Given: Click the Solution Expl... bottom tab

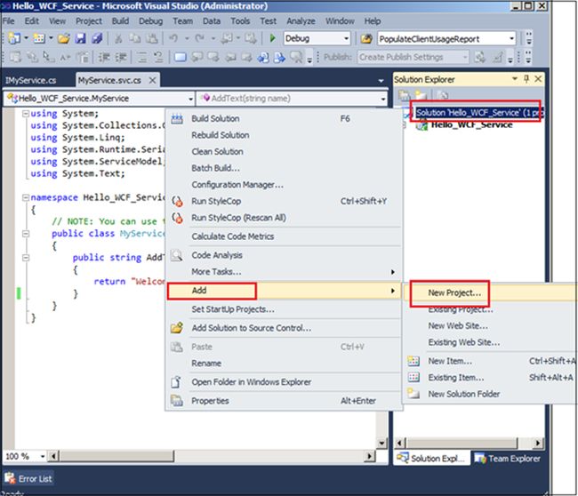Looking at the screenshot, I should [431, 459].
